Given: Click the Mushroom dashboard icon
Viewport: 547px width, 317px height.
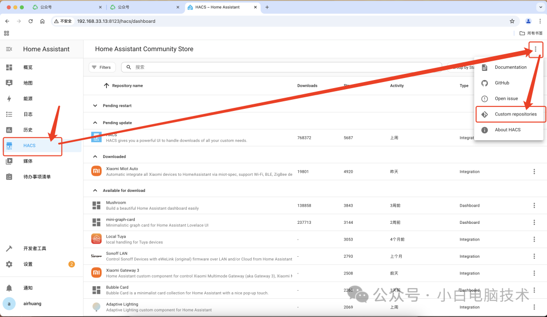Looking at the screenshot, I should pos(96,206).
